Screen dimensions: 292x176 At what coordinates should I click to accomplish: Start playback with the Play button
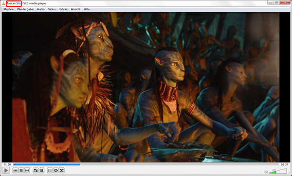6,170
